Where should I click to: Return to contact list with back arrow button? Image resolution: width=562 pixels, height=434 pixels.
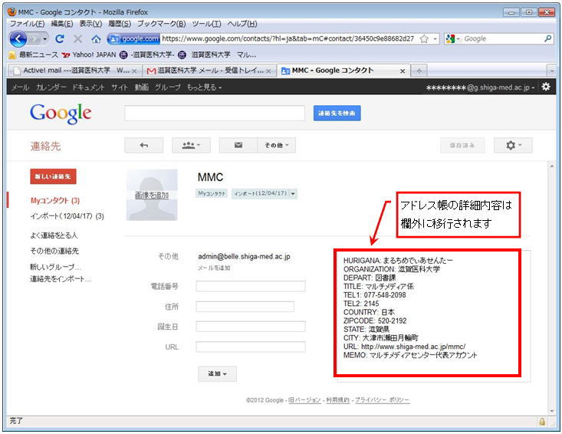[x=143, y=145]
